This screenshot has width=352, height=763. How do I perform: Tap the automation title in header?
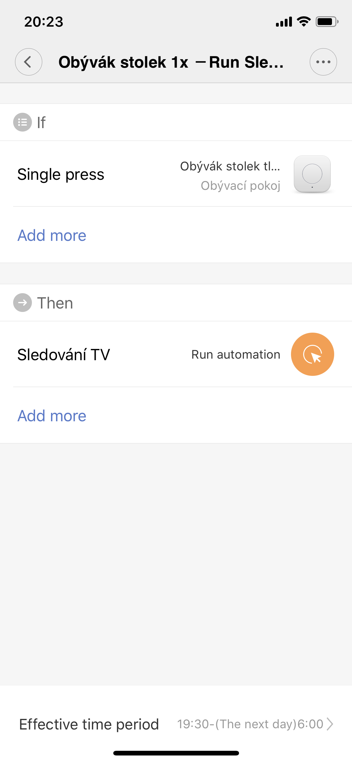[171, 62]
